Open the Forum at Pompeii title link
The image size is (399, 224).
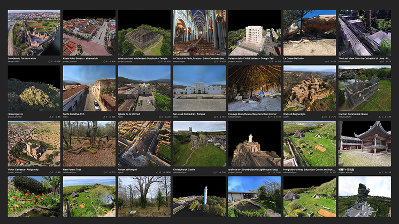pos(127,170)
